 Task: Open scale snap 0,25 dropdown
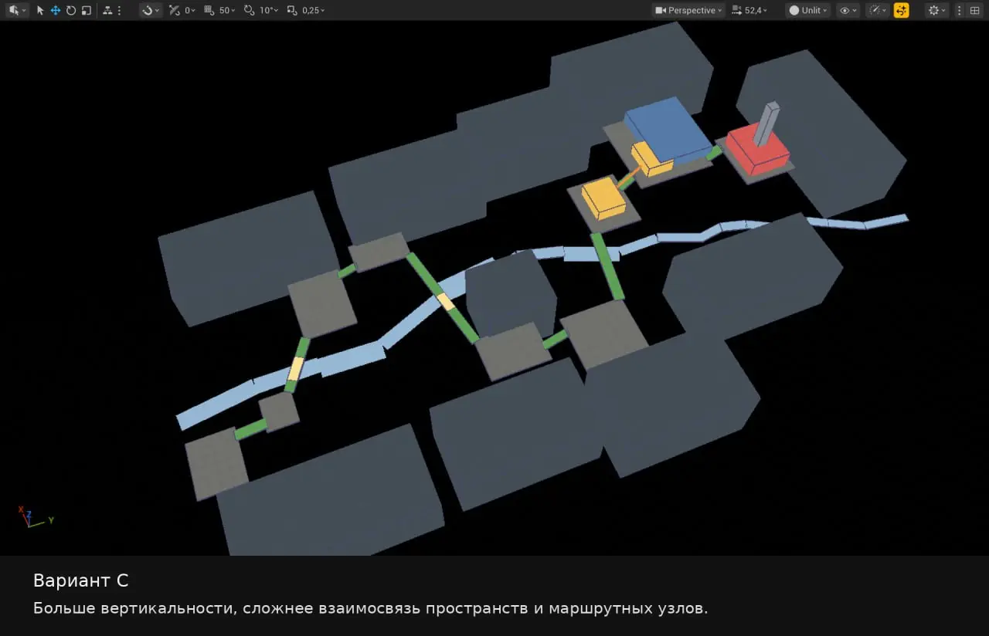(313, 11)
